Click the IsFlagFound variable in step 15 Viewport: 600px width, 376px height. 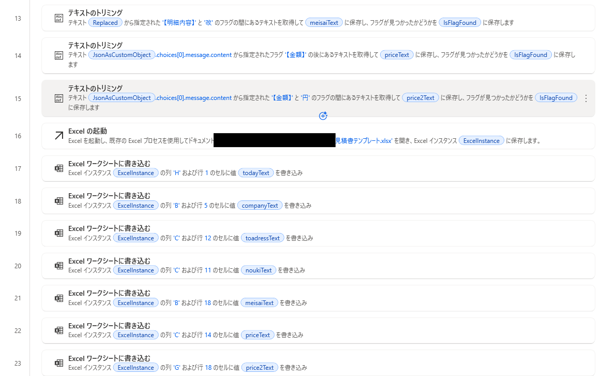(556, 98)
